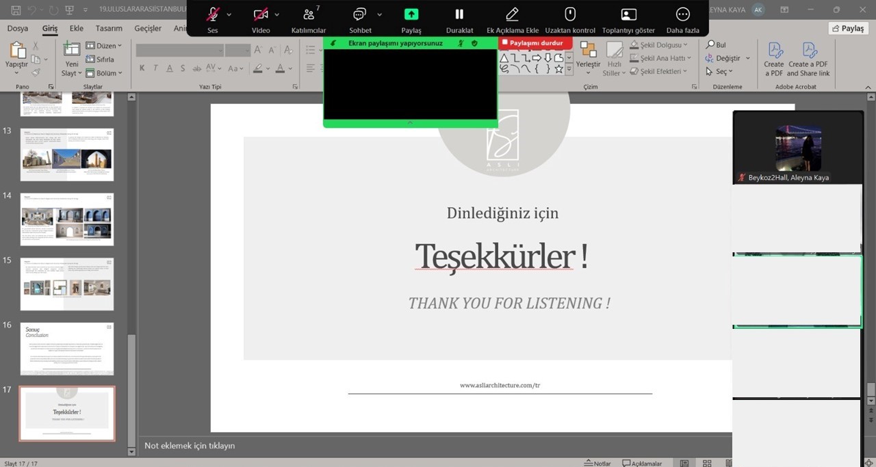Open the Dosya menu
Image resolution: width=876 pixels, height=467 pixels.
(18, 28)
